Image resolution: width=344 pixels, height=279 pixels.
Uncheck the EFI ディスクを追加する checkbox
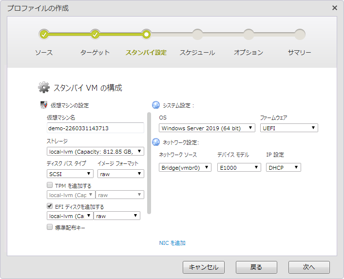click(x=50, y=206)
